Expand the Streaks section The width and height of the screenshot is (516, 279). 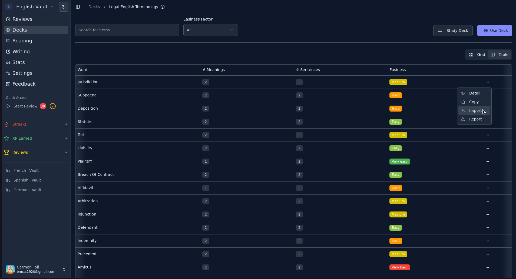(66, 124)
